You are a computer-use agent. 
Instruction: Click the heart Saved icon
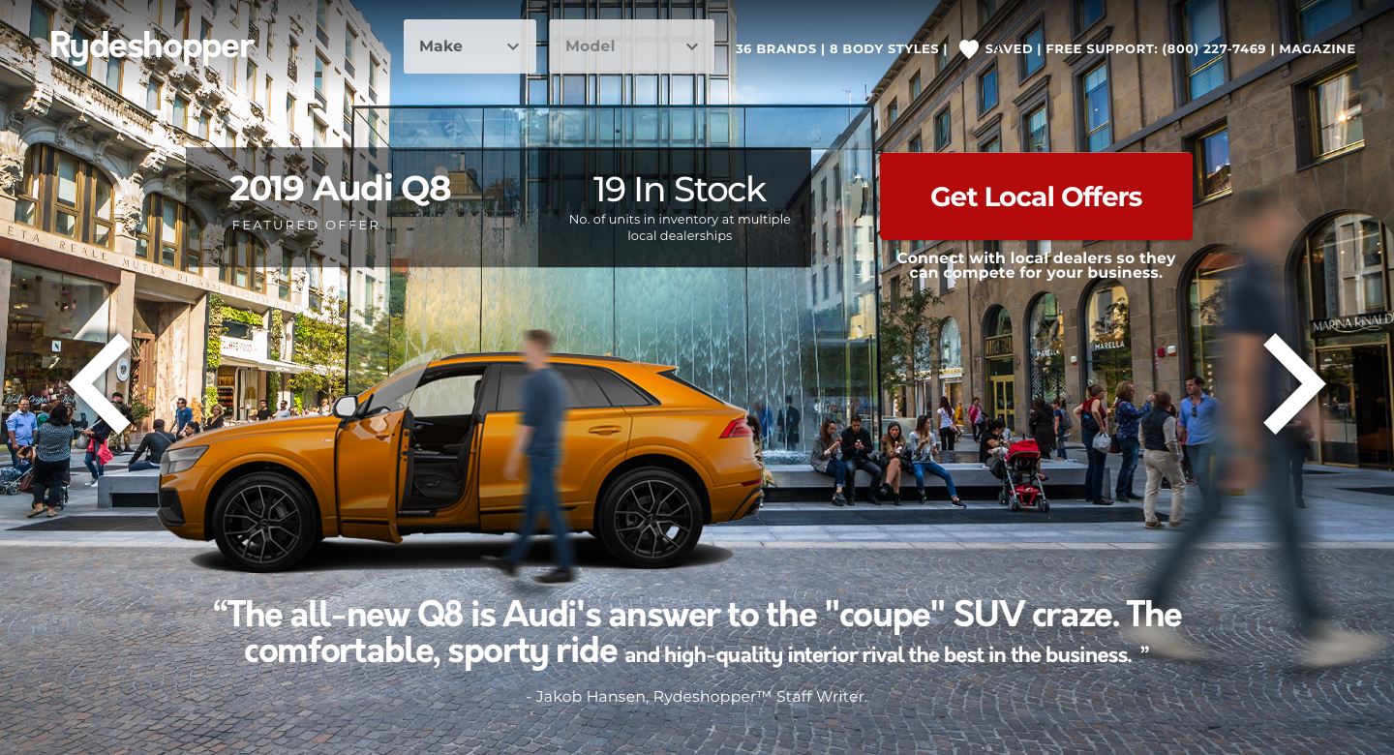(x=968, y=49)
